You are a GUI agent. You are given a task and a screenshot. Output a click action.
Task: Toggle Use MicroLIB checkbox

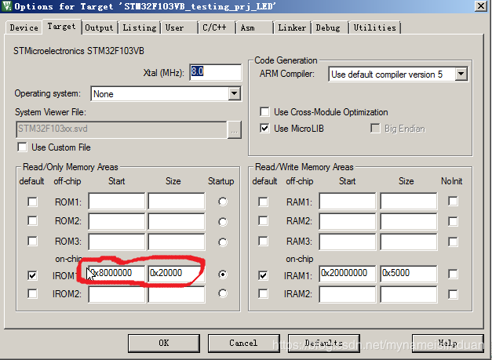coord(264,128)
